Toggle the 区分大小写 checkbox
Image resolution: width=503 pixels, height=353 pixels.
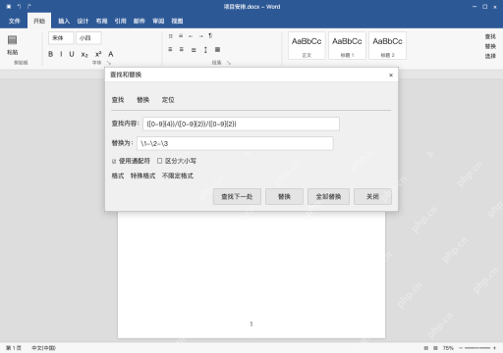(159, 161)
